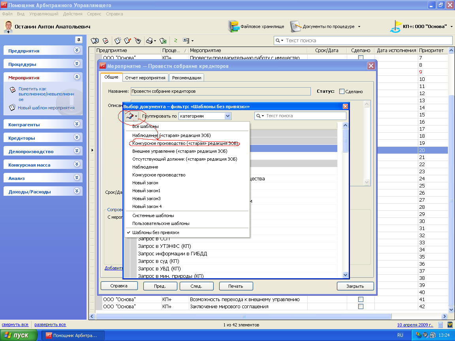Click the emblem book icon in status bar
Viewport: 455px width, 341px height.
(x=450, y=325)
